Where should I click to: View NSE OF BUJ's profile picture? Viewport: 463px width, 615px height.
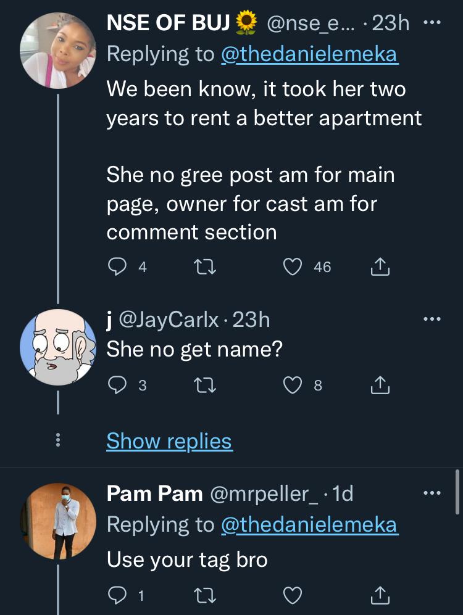pos(58,50)
